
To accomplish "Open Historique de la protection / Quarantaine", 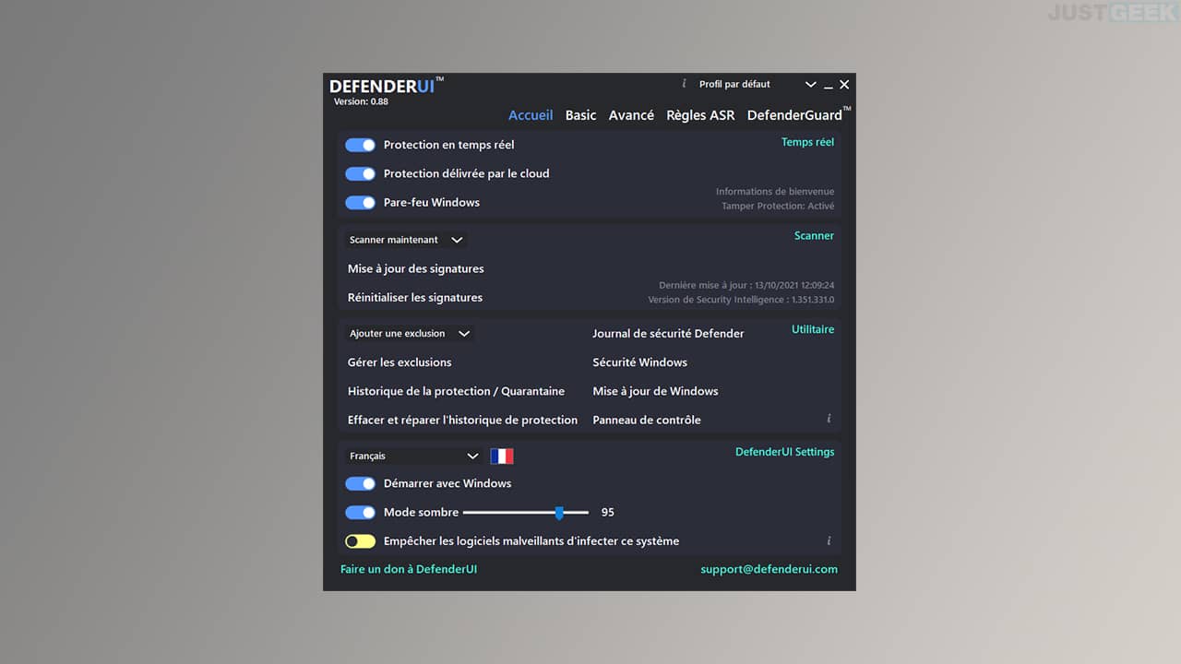I will tap(456, 391).
